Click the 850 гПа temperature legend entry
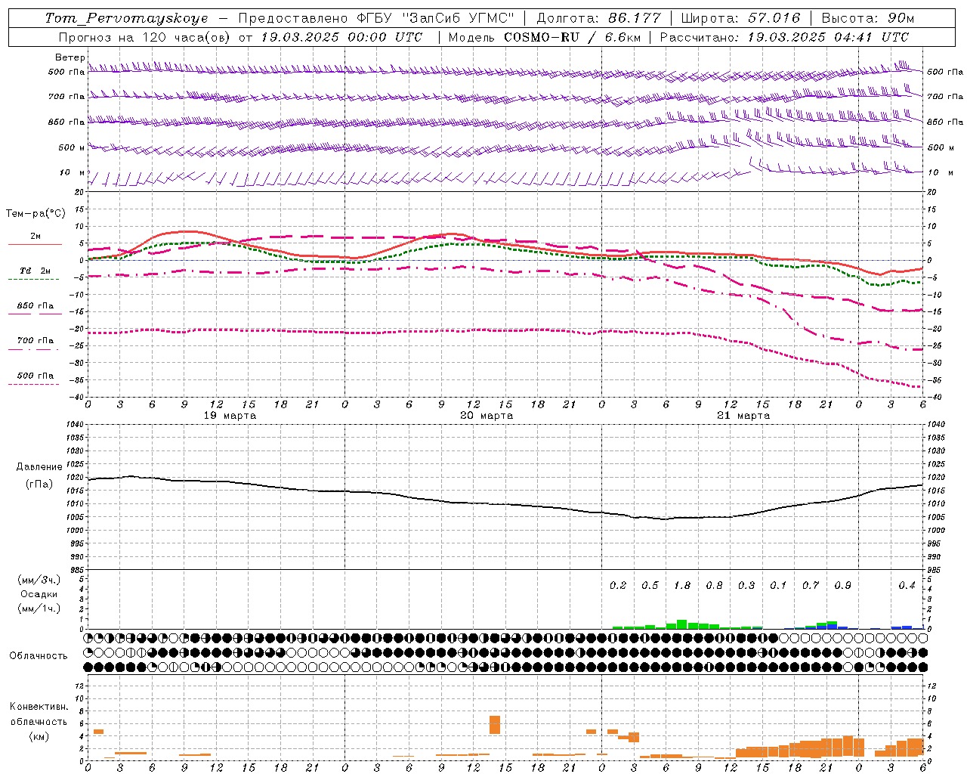The width and height of the screenshot is (967, 774). coord(36,305)
